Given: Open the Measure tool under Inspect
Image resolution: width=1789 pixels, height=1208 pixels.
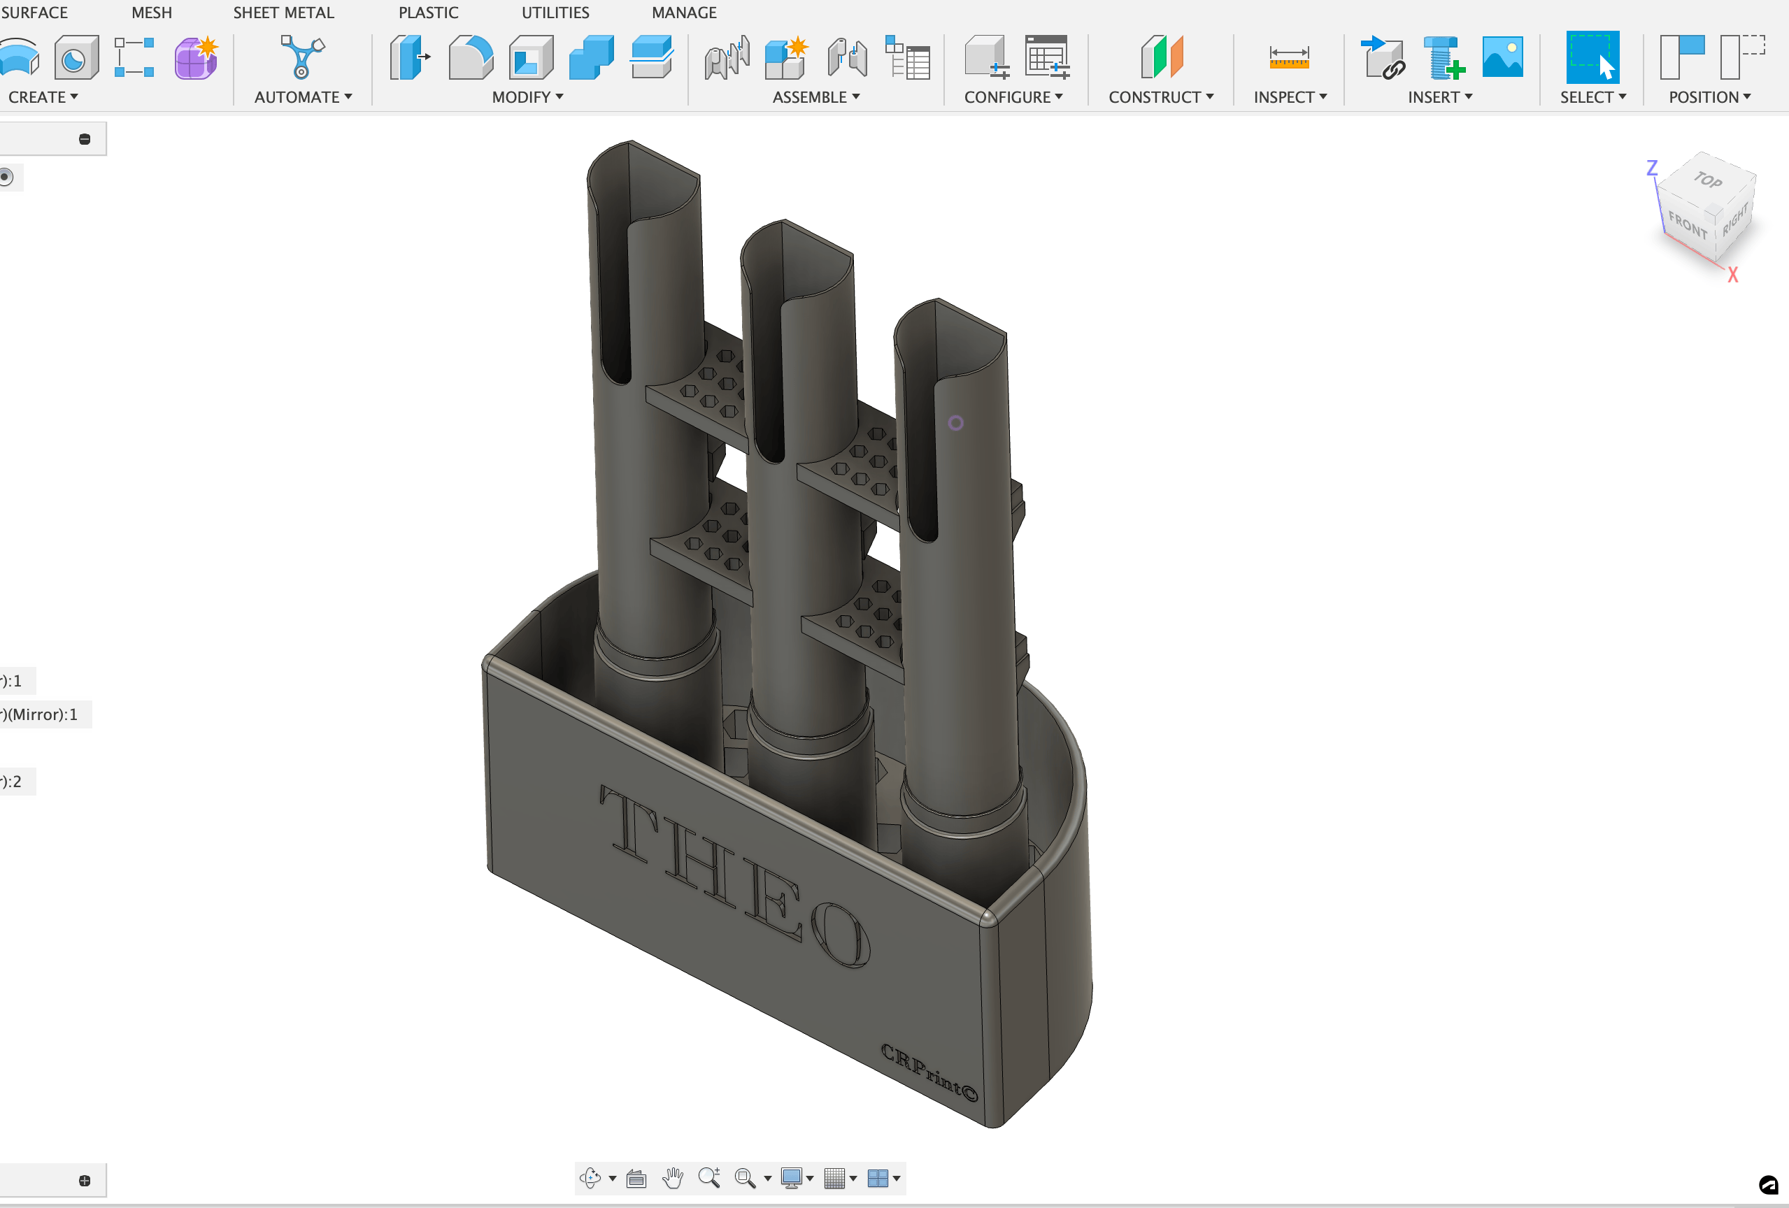Looking at the screenshot, I should pyautogui.click(x=1289, y=58).
